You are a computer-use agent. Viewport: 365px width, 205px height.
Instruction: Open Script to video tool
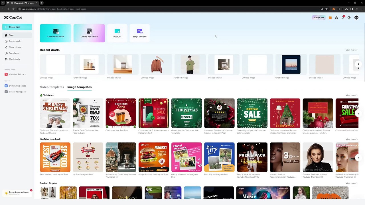pos(139,33)
